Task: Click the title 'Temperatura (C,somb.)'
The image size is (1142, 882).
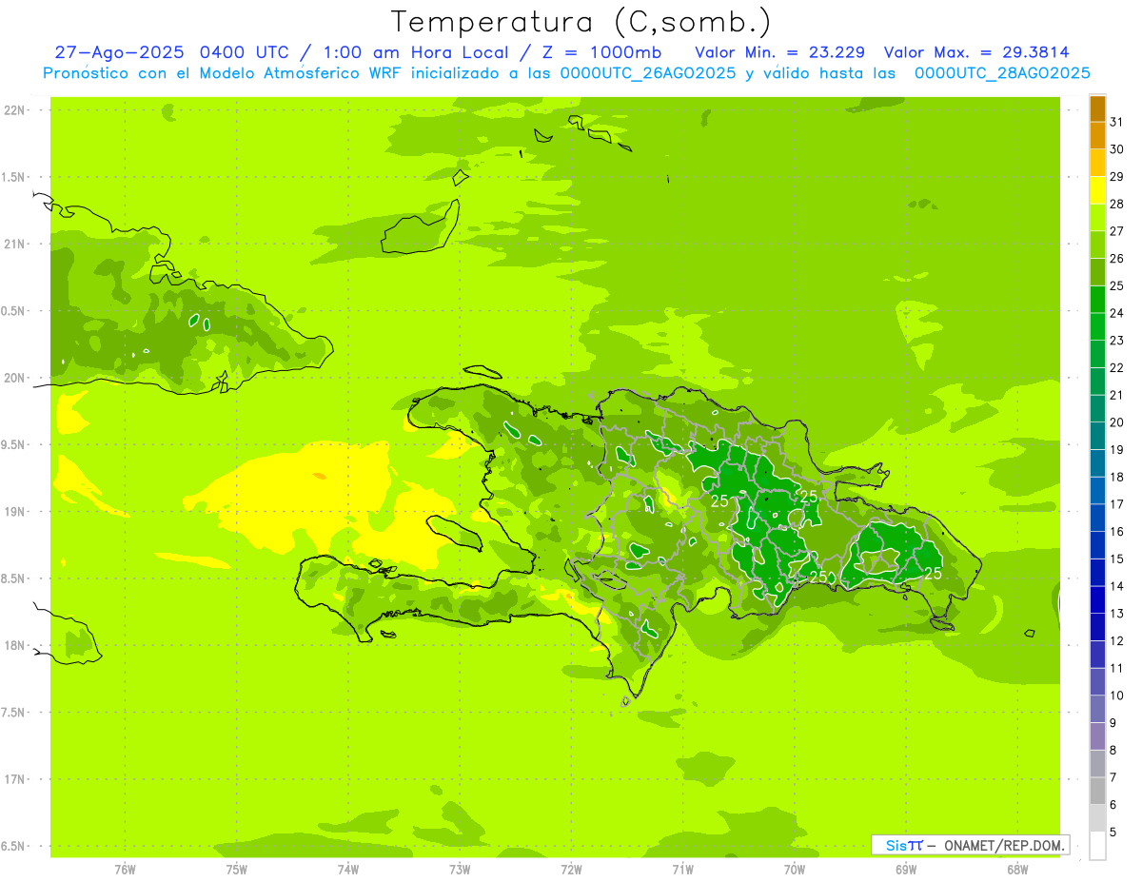Action: pos(581,22)
